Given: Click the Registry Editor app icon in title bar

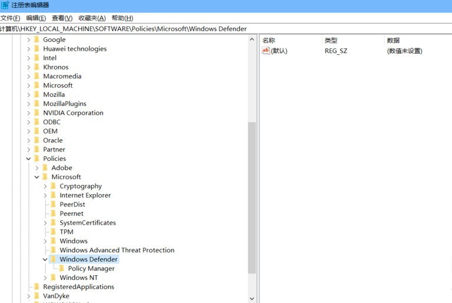Looking at the screenshot, I should 5,5.
